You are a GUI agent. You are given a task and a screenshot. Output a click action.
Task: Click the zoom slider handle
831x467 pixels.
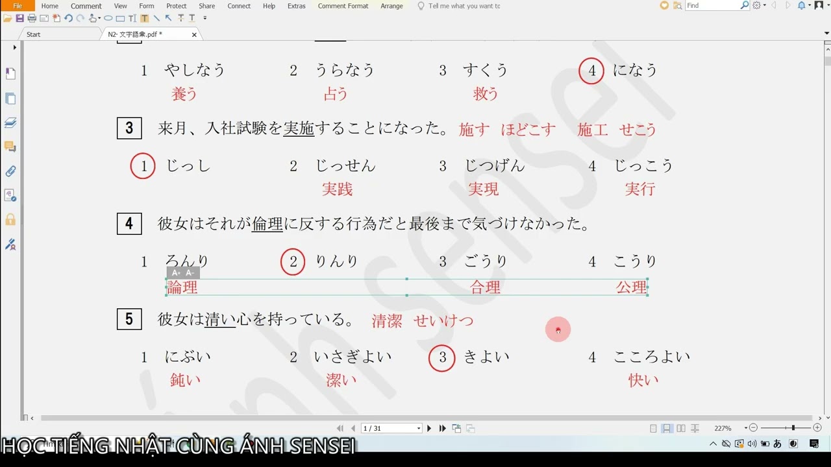[793, 428]
